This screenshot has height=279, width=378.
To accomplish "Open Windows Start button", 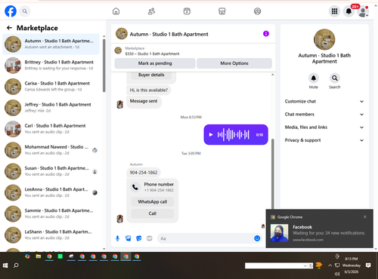I will [x=5, y=265].
